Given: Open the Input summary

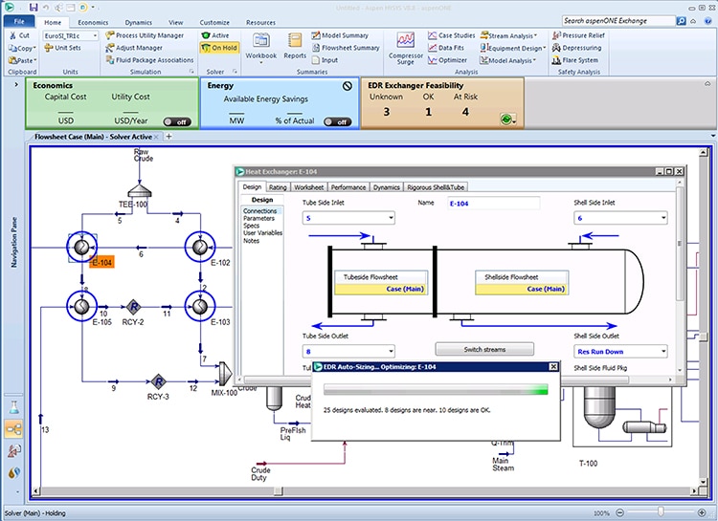Looking at the screenshot, I should tap(325, 60).
